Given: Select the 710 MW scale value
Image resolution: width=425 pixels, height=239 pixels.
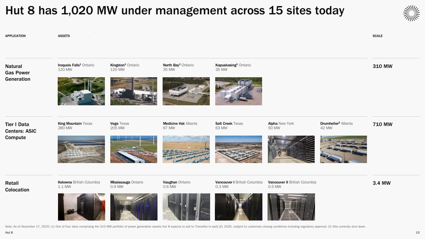Looking at the screenshot, I should point(382,124).
